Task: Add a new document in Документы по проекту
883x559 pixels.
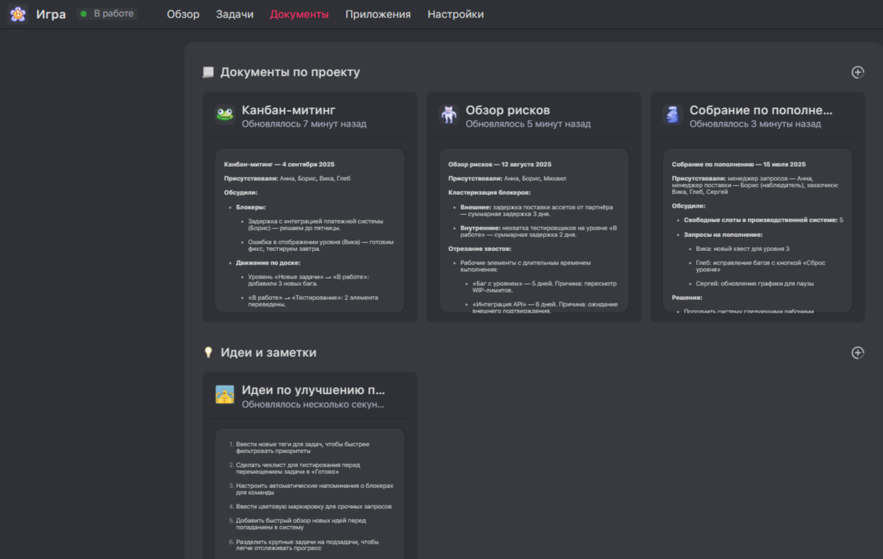Action: 857,72
